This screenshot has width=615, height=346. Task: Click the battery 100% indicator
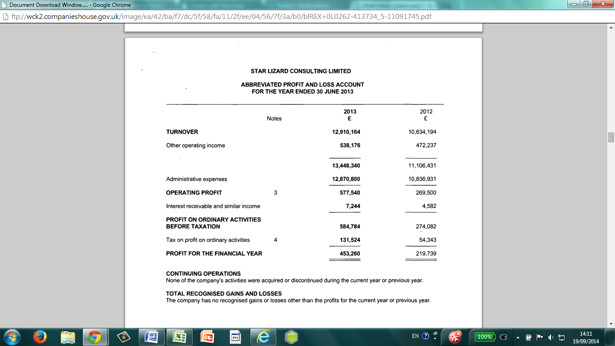coord(485,337)
